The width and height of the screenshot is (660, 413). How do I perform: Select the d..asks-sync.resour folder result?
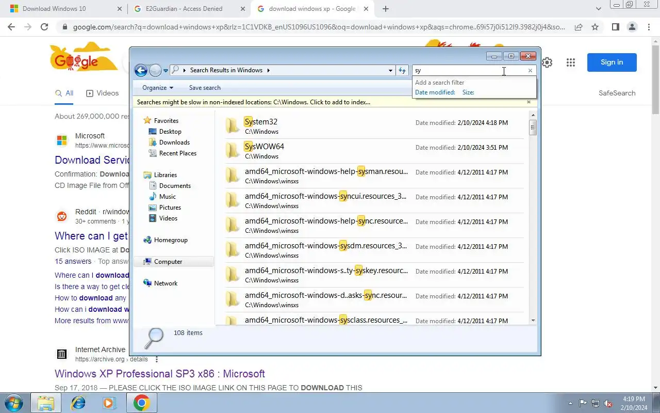tap(374, 299)
